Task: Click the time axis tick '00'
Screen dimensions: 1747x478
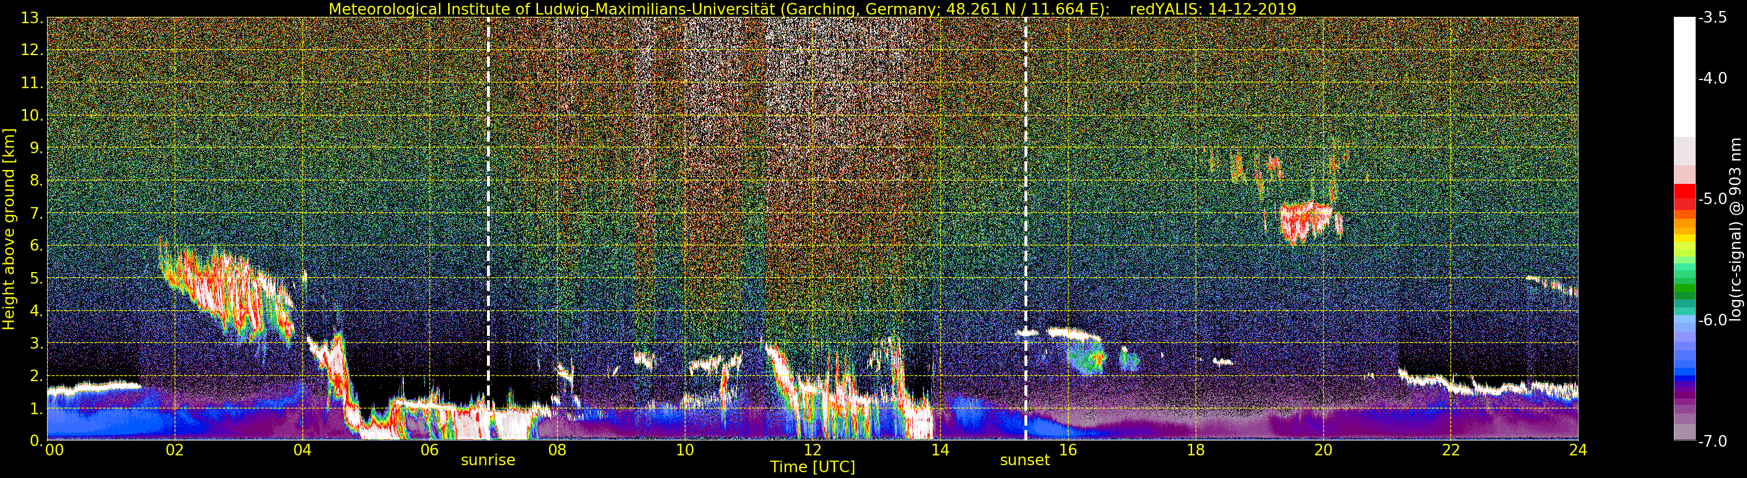Action: coord(54,450)
